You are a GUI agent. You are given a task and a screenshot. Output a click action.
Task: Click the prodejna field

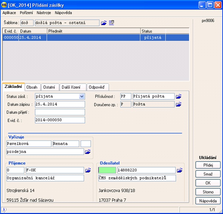click(x=45, y=152)
